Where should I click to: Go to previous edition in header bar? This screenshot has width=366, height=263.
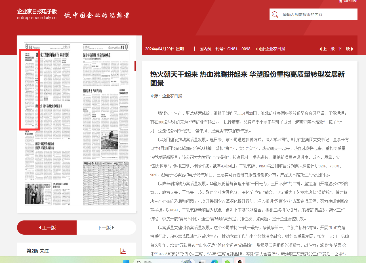click(x=327, y=49)
